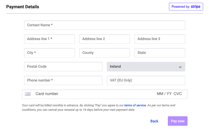Click the Stripe logo badge

186,7
